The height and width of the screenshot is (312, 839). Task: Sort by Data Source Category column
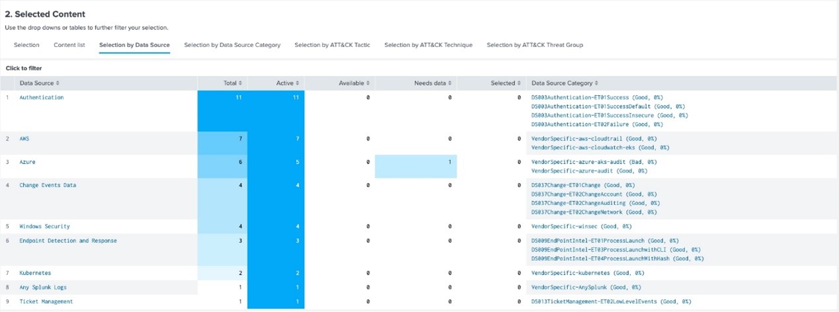[x=564, y=83]
